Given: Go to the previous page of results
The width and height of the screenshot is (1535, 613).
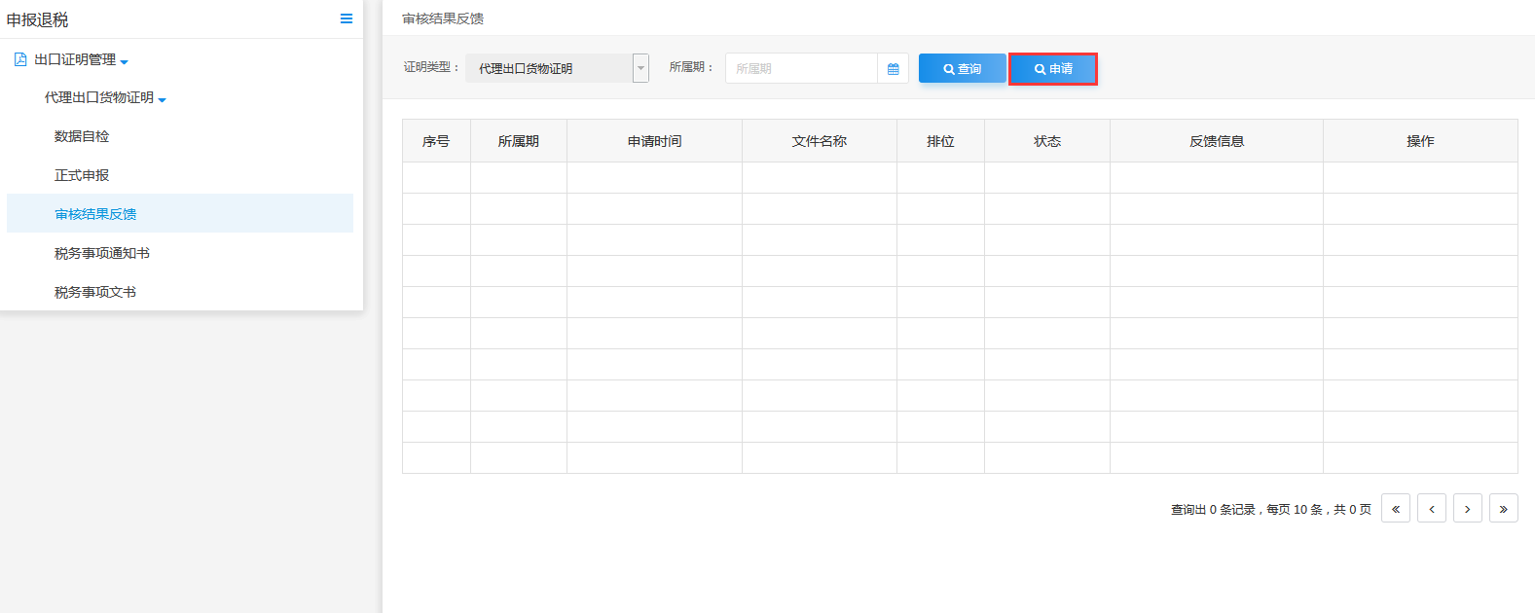Looking at the screenshot, I should (x=1431, y=509).
